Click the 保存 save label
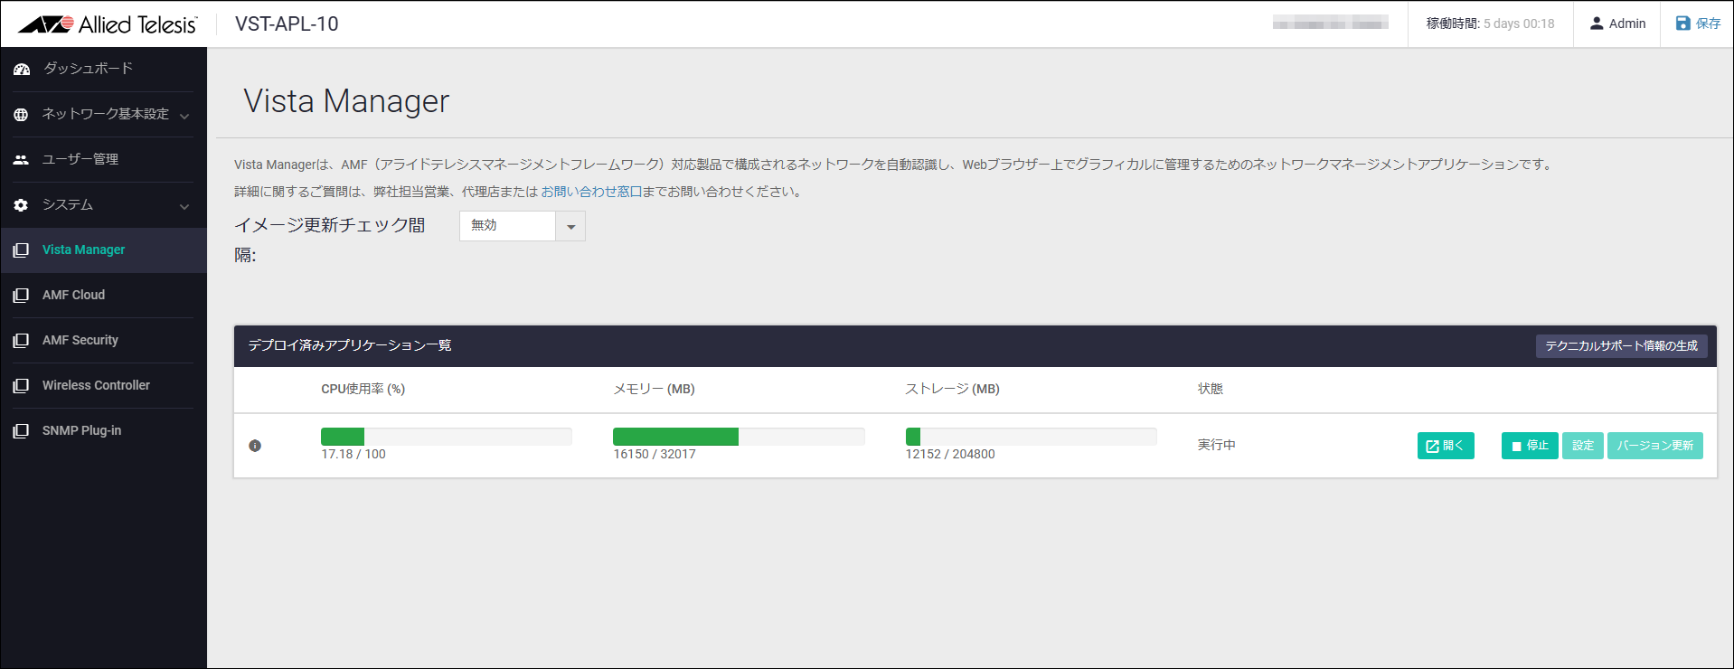This screenshot has width=1734, height=669. [x=1708, y=24]
